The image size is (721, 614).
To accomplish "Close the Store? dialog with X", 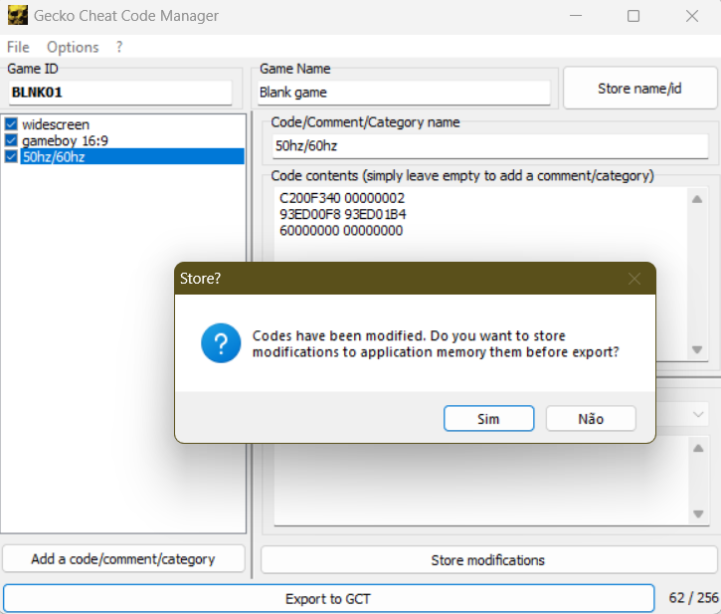I will tap(633, 279).
